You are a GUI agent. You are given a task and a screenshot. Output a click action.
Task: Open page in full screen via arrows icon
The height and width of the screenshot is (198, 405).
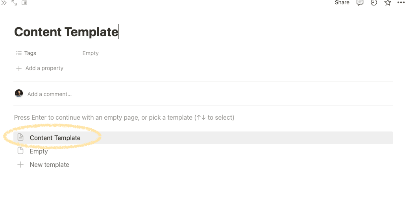tap(14, 3)
